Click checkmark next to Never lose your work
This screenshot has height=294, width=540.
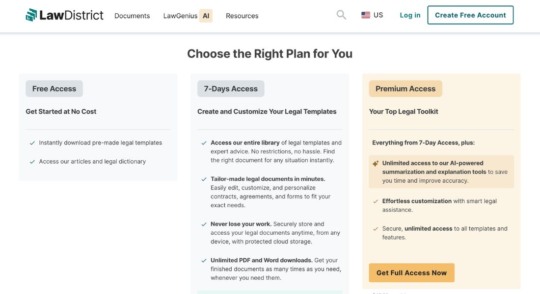point(204,224)
